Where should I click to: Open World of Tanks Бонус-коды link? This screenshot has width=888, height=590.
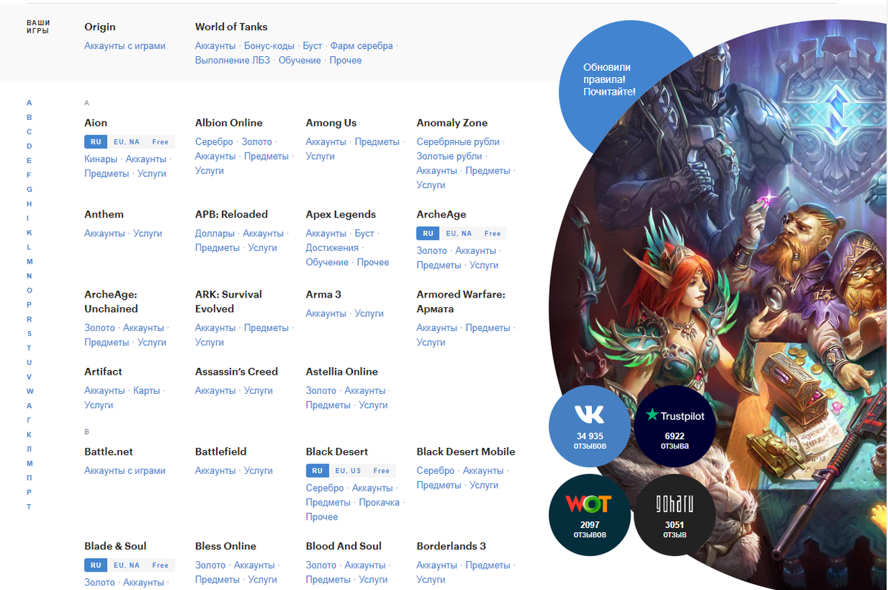click(269, 46)
